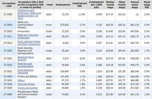Click employment value 226,940
This screenshot has height=99, width=152.
(64, 71)
